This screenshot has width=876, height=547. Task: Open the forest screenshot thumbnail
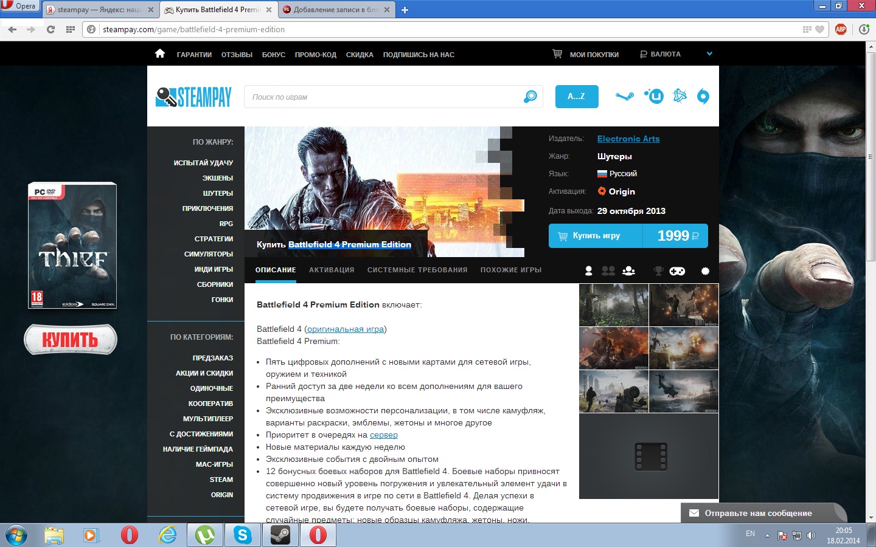tap(614, 305)
